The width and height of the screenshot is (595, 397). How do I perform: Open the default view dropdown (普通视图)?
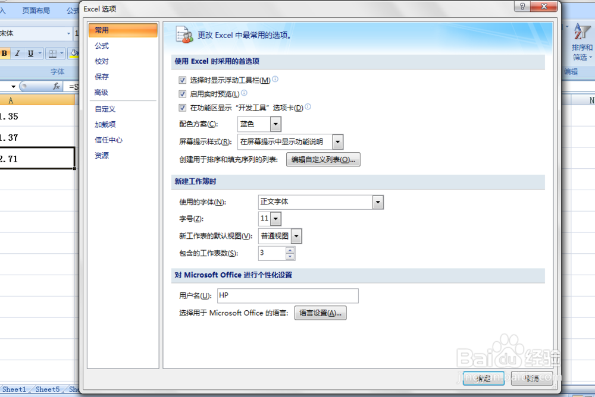pos(296,236)
